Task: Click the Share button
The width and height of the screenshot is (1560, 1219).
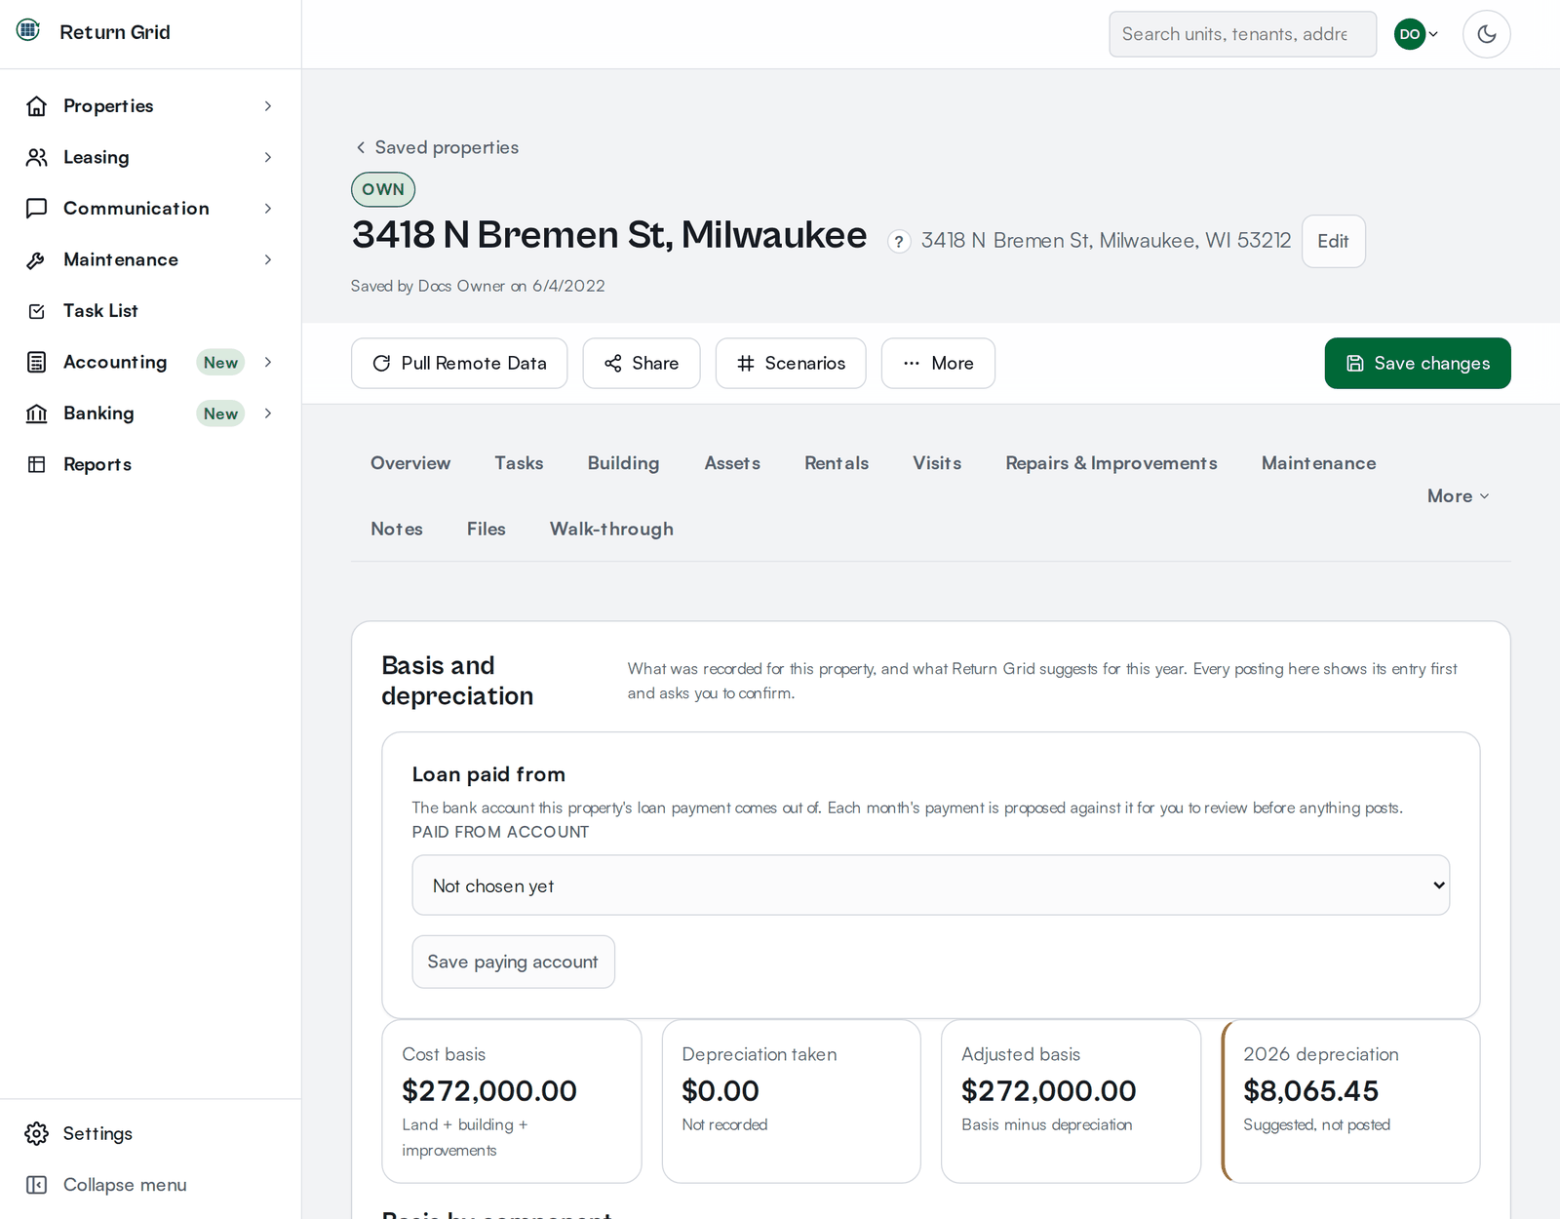Action: [642, 363]
